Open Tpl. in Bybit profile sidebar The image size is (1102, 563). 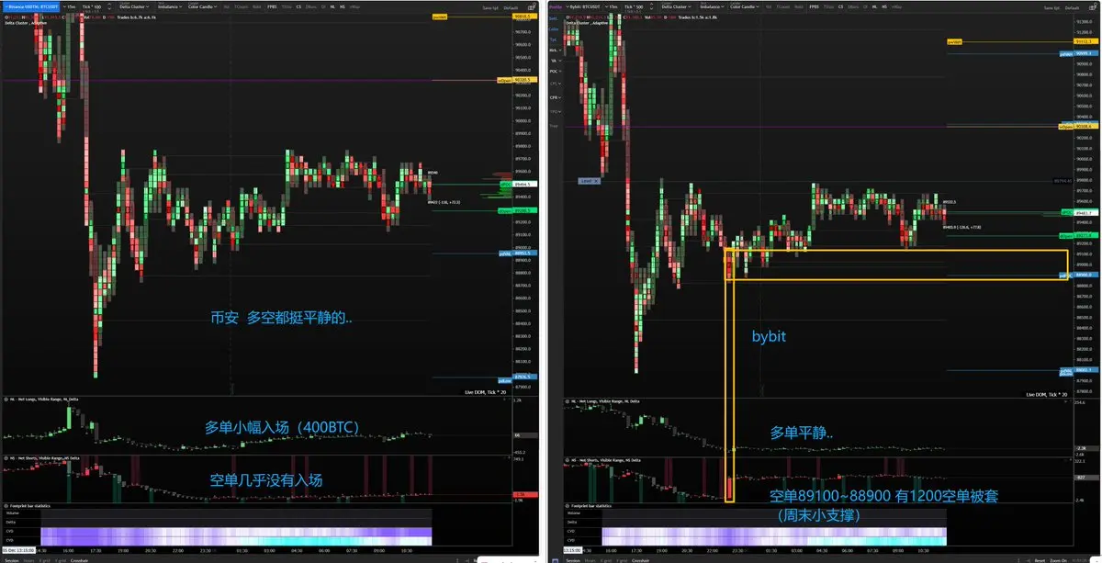pos(554,39)
